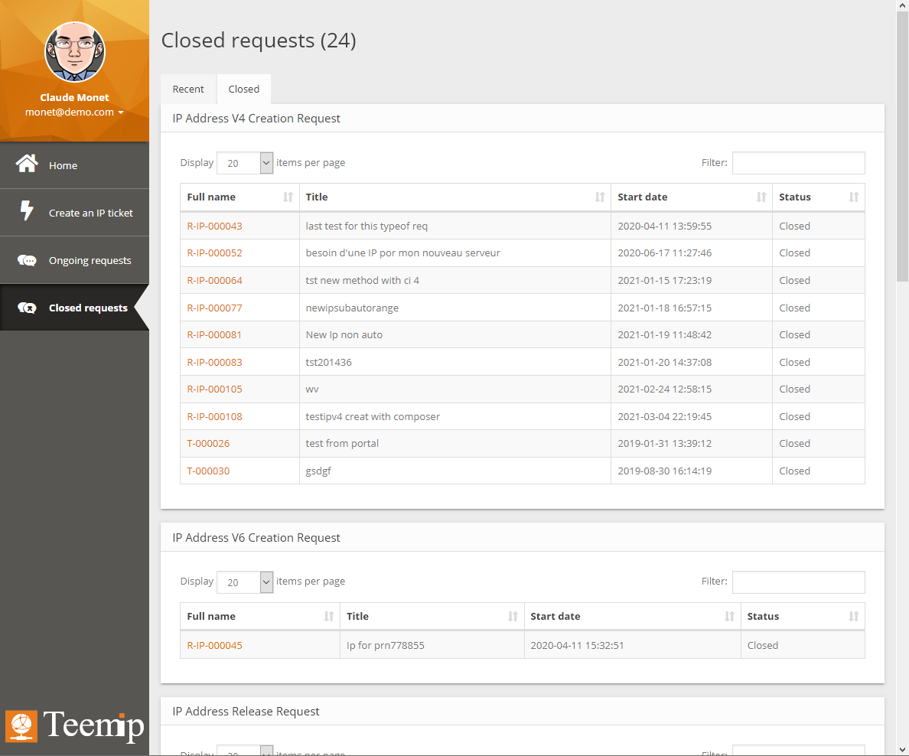
Task: Open IPv6 request R-IP-000045
Action: point(214,646)
